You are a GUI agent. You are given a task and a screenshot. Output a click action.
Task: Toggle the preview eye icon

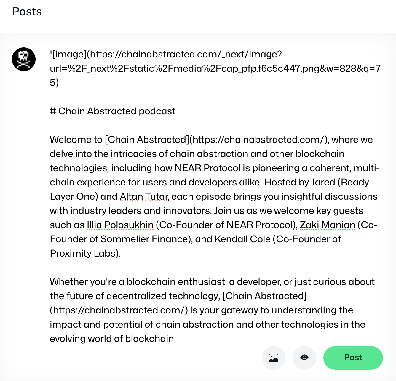point(304,358)
